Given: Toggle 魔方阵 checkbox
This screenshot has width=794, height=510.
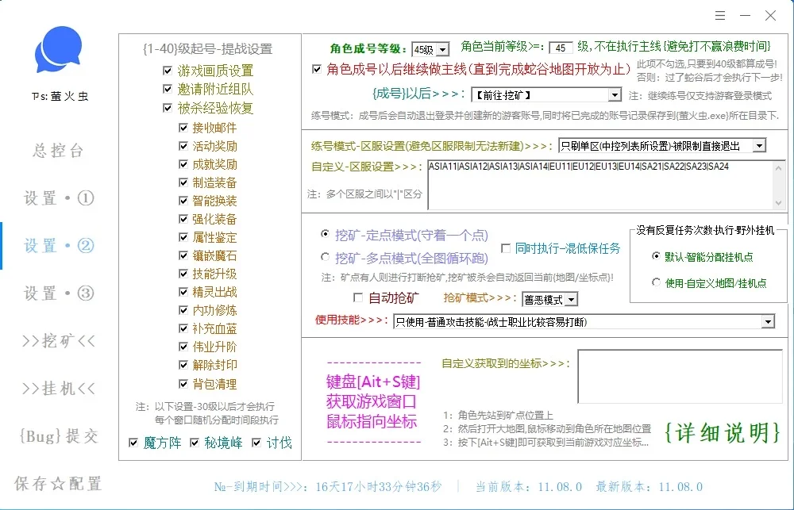Looking at the screenshot, I should [133, 443].
